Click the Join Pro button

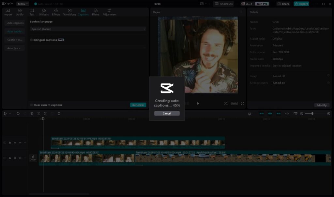[262, 4]
